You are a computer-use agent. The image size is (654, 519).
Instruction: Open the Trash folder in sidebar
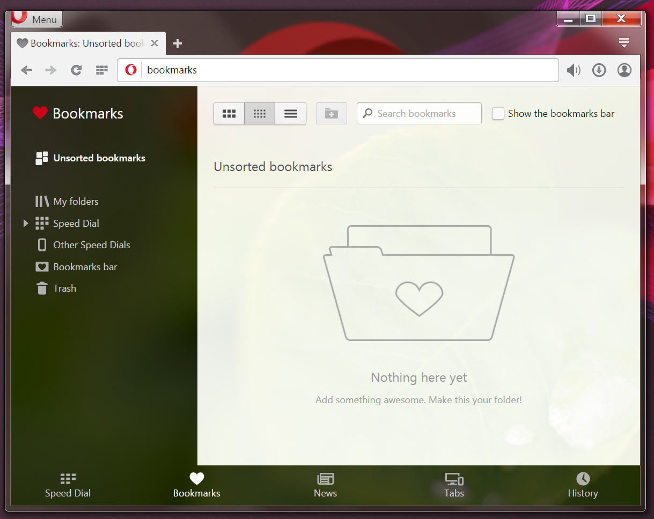64,288
